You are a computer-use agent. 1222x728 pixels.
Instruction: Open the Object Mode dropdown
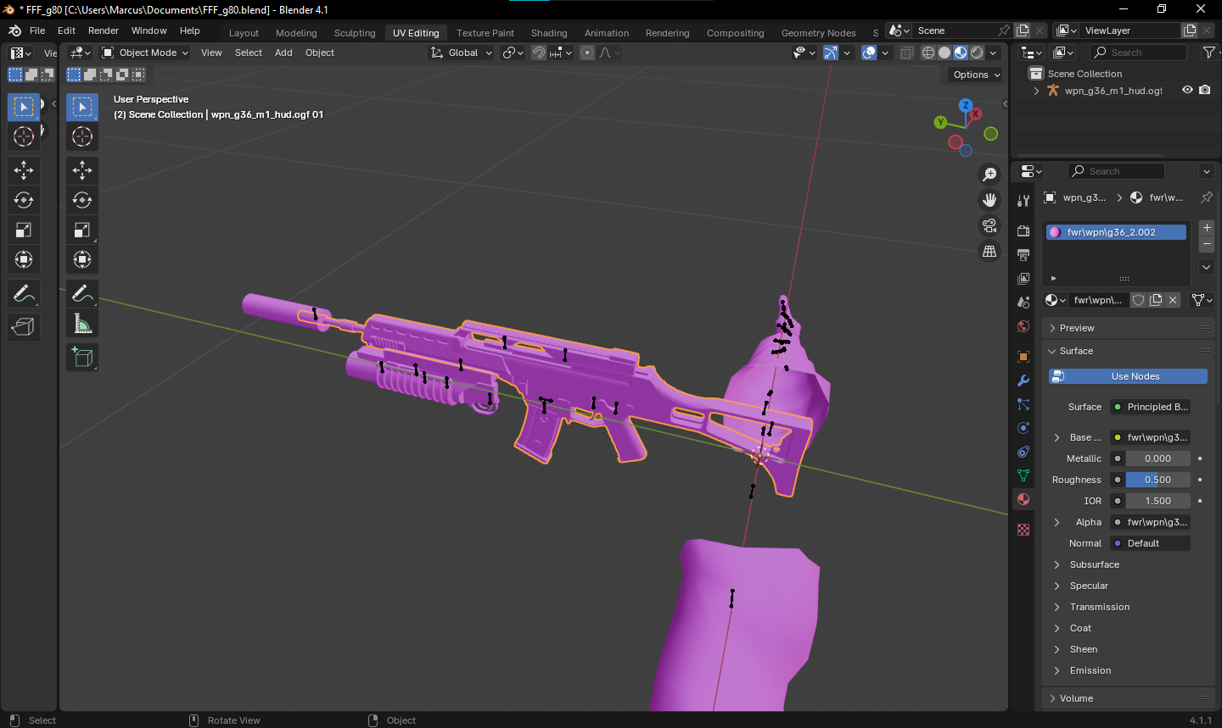click(x=145, y=53)
